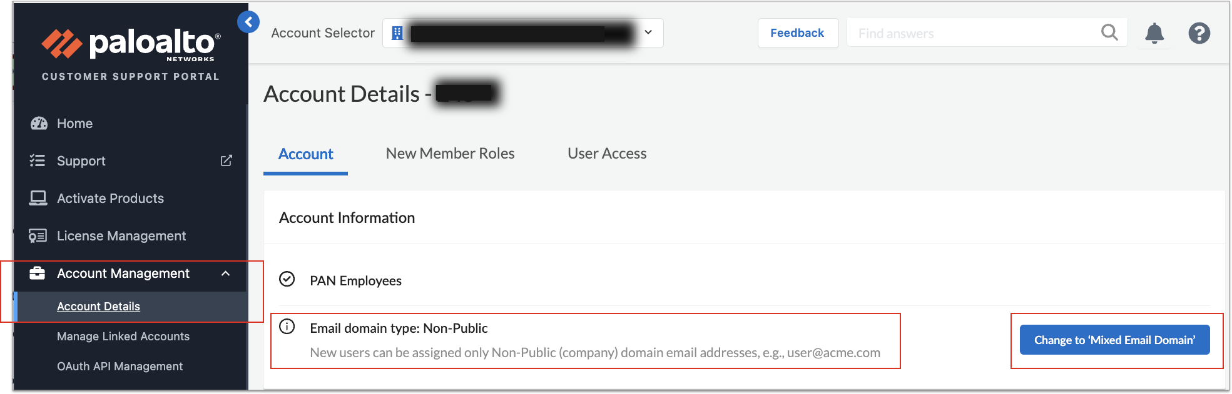Open Manage Linked Accounts in sidebar
This screenshot has height=394, width=1232.
(123, 337)
